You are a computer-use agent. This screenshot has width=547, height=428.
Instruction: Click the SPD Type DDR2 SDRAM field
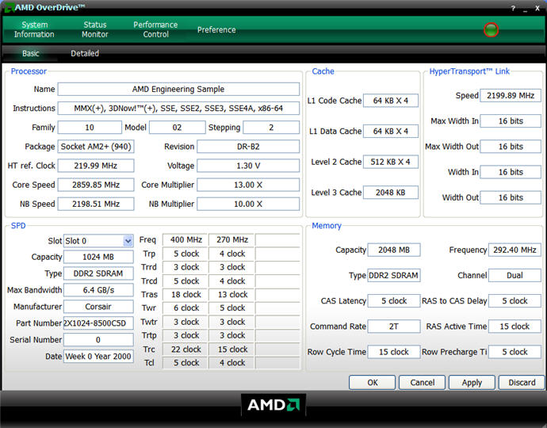tap(98, 273)
